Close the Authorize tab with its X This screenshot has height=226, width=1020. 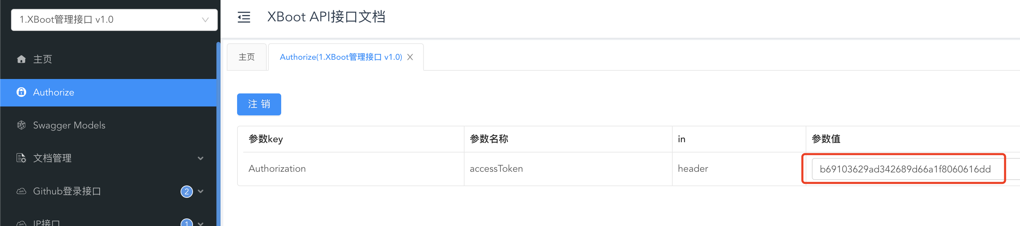[x=410, y=57]
